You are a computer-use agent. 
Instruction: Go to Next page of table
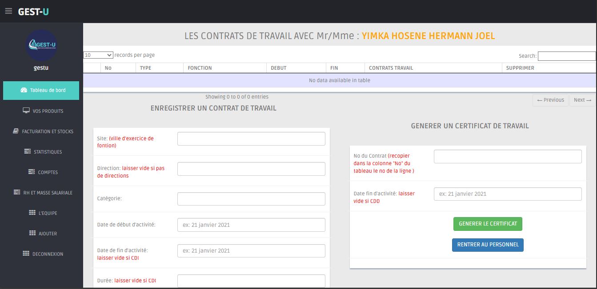pos(582,100)
